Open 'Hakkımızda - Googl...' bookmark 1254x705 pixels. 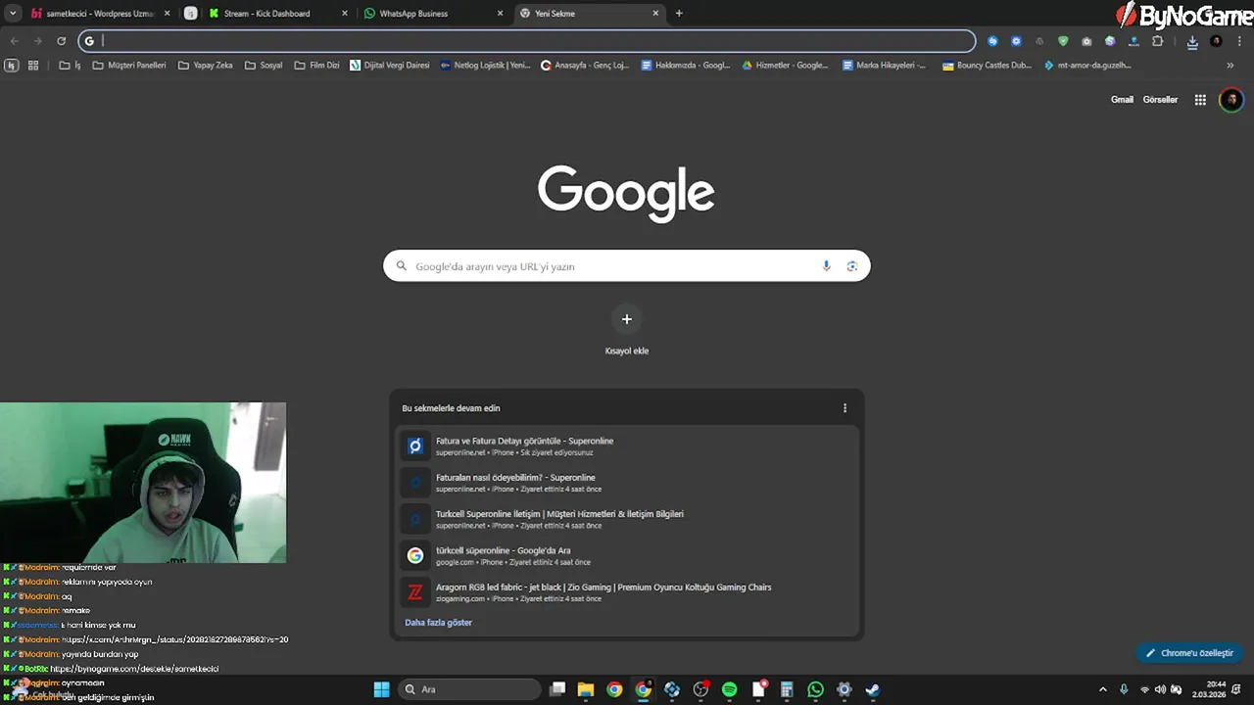pos(686,66)
